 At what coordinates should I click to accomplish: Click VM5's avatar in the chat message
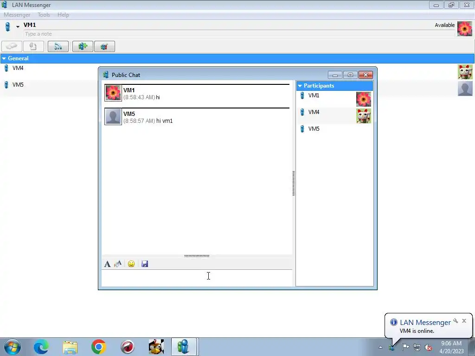113,116
